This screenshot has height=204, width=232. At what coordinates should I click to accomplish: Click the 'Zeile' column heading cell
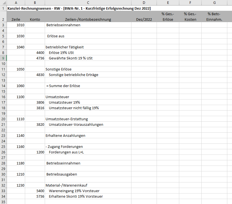[x=16, y=17]
